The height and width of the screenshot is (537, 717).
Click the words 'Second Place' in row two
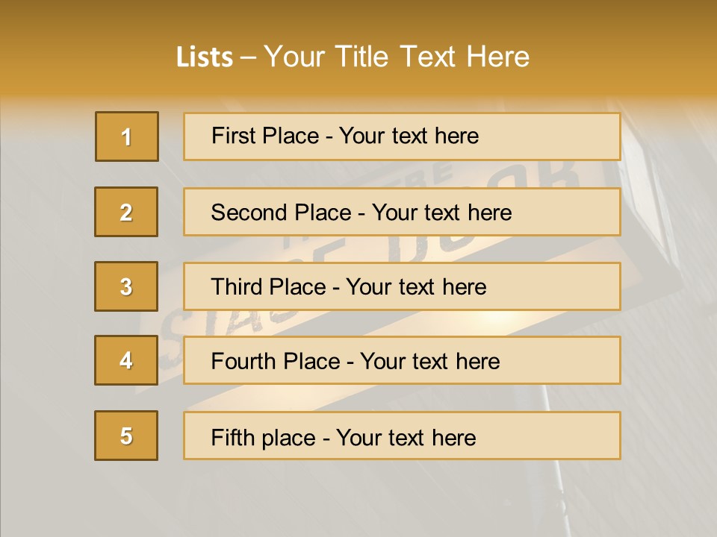click(x=281, y=213)
